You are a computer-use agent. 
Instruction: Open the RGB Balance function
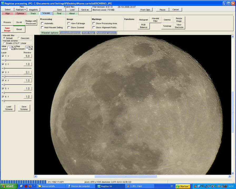click(x=144, y=26)
